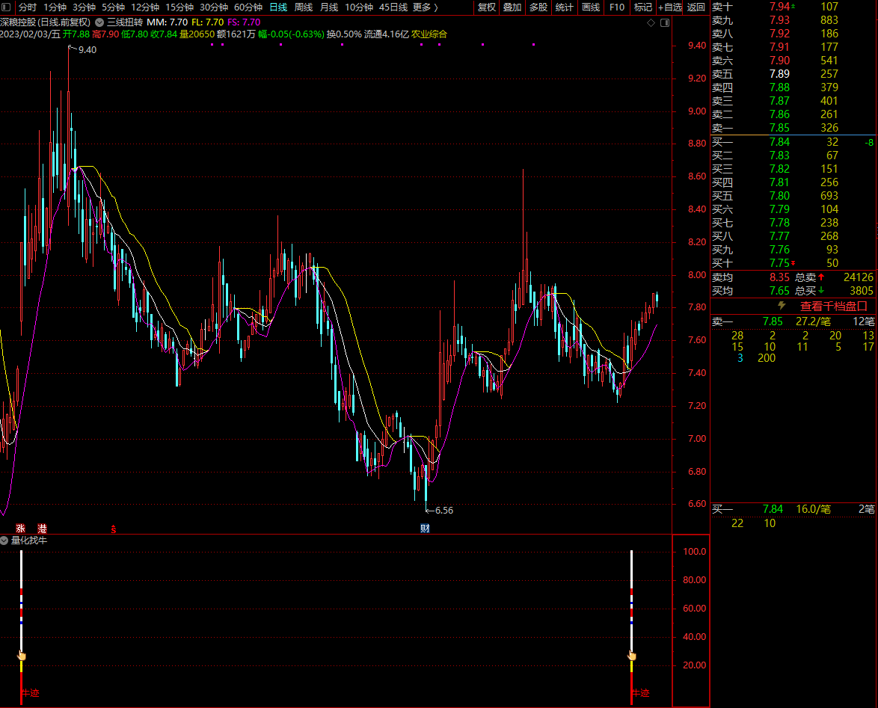Click the green up arrow beside 7.94
This screenshot has width=878, height=708.
pos(793,5)
